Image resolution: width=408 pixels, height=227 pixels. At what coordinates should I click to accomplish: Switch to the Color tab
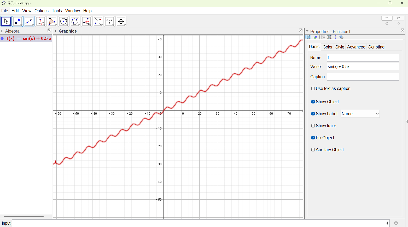click(328, 47)
